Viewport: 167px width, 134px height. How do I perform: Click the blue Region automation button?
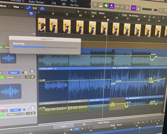tap(14, 73)
